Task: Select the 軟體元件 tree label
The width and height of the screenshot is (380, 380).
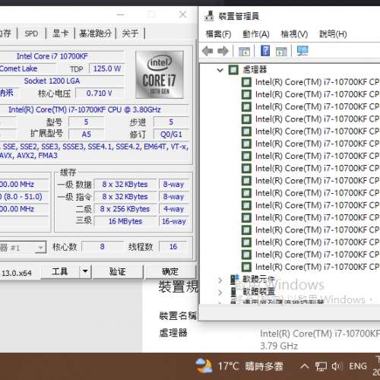Action: coord(258,280)
